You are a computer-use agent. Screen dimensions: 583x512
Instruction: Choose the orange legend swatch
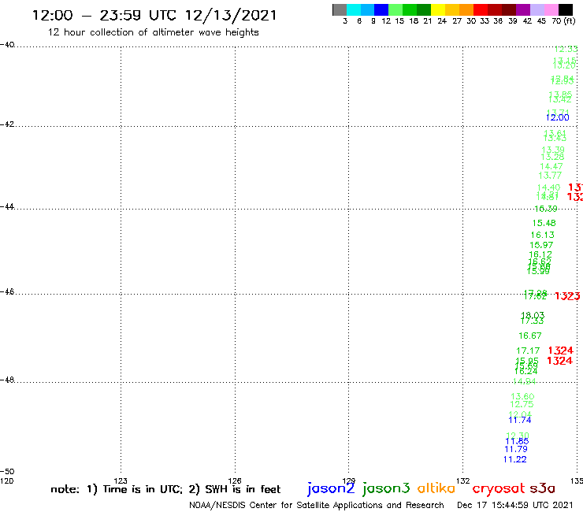[466, 9]
